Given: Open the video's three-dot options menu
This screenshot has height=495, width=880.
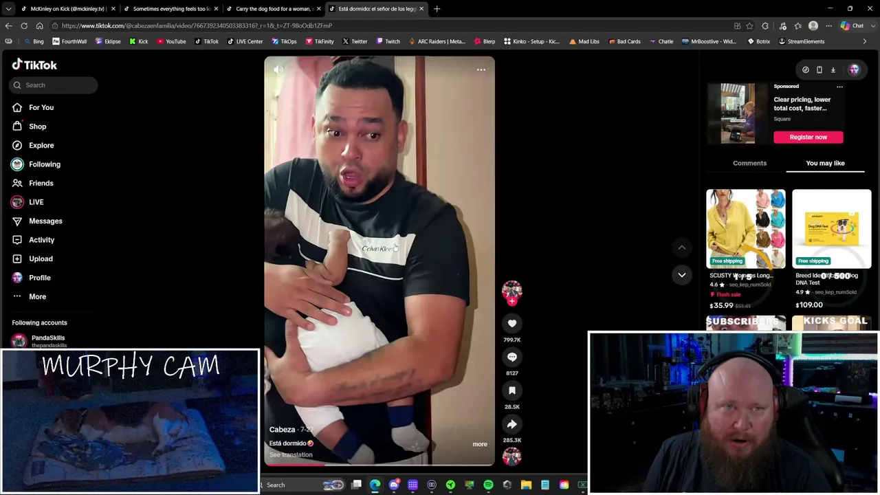Looking at the screenshot, I should pyautogui.click(x=481, y=69).
